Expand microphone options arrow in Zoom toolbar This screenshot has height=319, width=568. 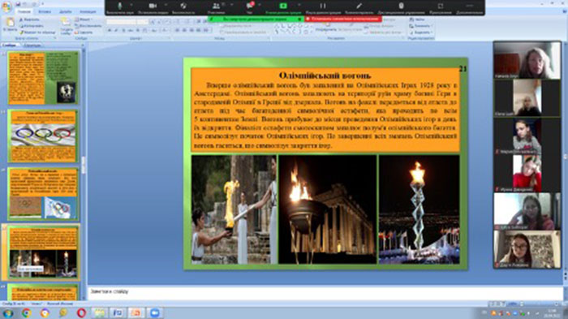coord(131,5)
